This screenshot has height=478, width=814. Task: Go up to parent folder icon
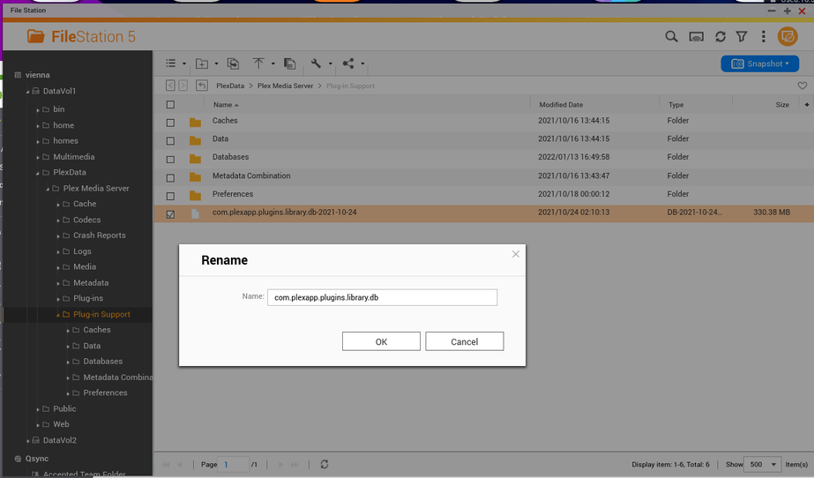coord(202,86)
